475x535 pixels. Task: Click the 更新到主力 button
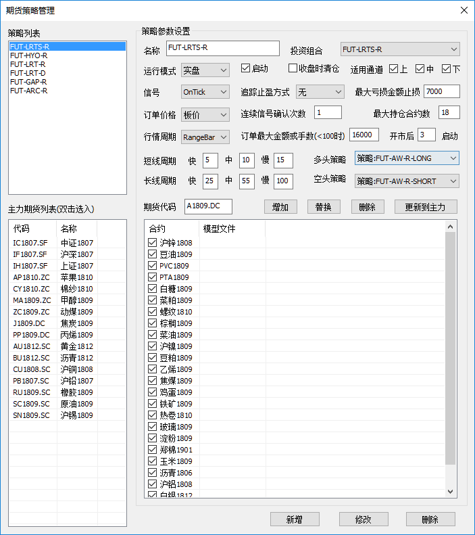coord(426,207)
